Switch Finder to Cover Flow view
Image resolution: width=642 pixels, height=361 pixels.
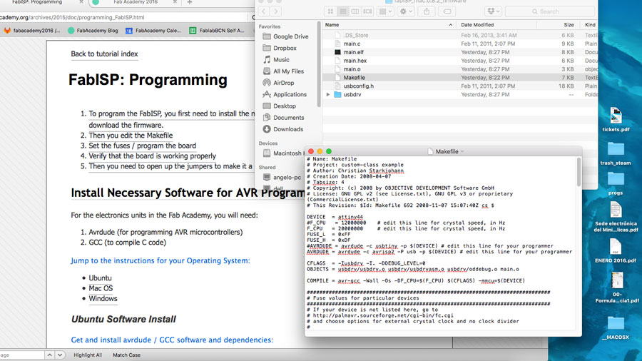point(367,11)
